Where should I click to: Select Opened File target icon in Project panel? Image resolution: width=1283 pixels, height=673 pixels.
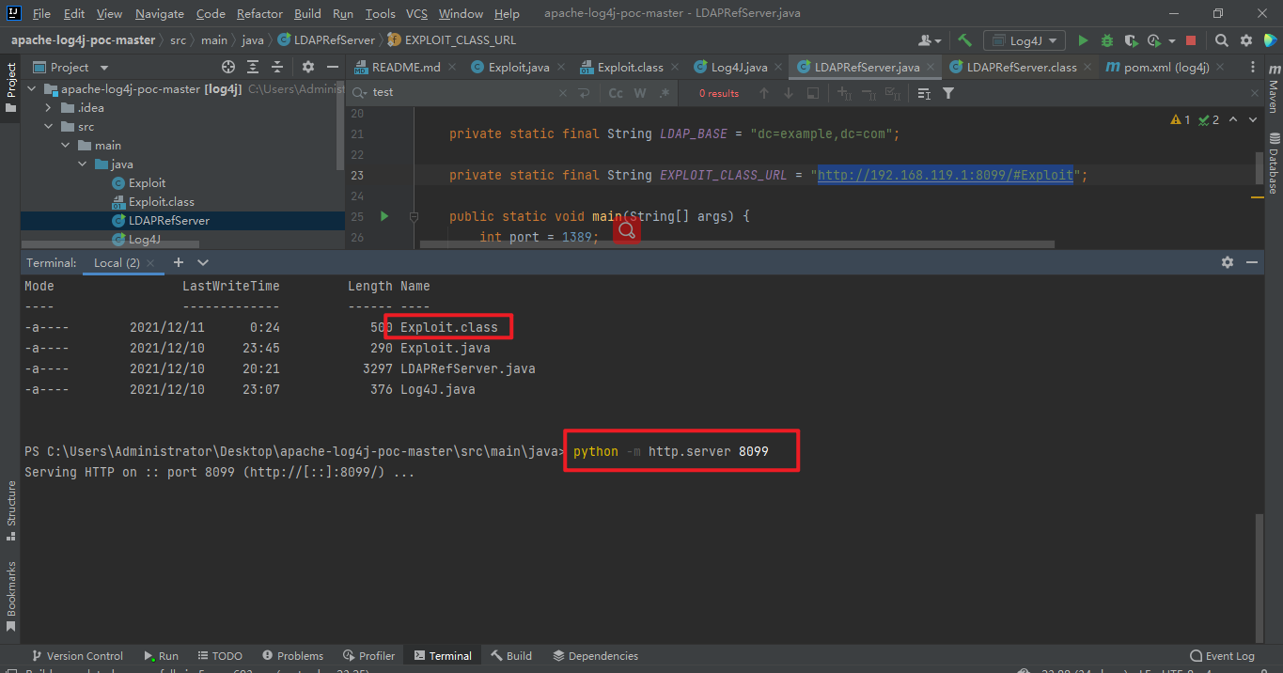[227, 67]
